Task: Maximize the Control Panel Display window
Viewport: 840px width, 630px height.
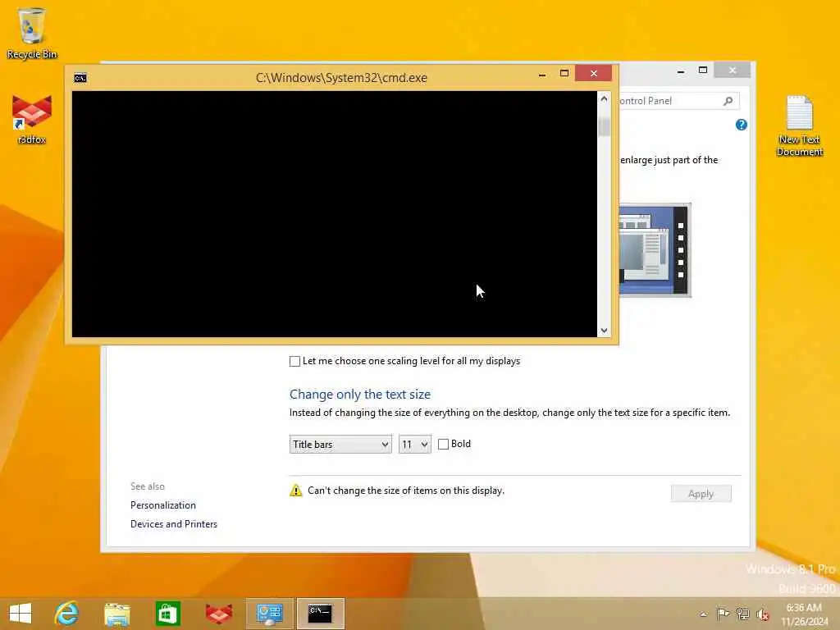Action: click(703, 71)
